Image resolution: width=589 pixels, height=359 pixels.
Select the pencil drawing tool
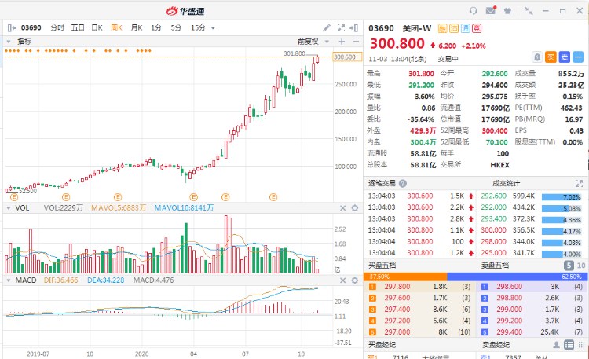pyautogui.click(x=327, y=27)
